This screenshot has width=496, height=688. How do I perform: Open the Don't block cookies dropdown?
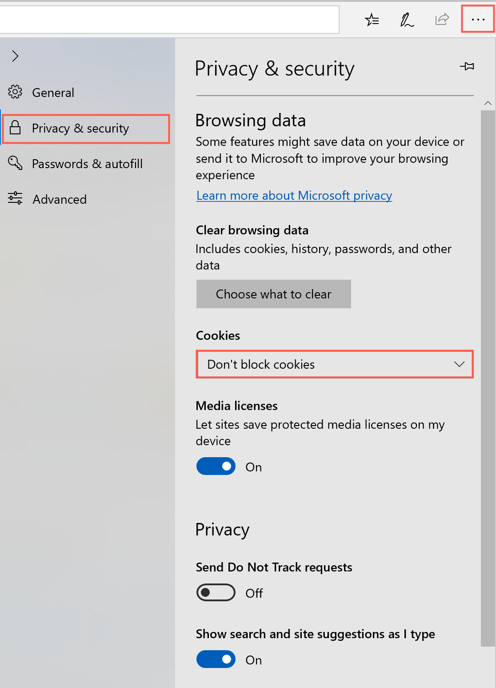[x=334, y=364]
